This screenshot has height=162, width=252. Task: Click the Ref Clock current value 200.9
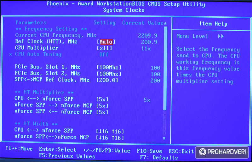149,42
